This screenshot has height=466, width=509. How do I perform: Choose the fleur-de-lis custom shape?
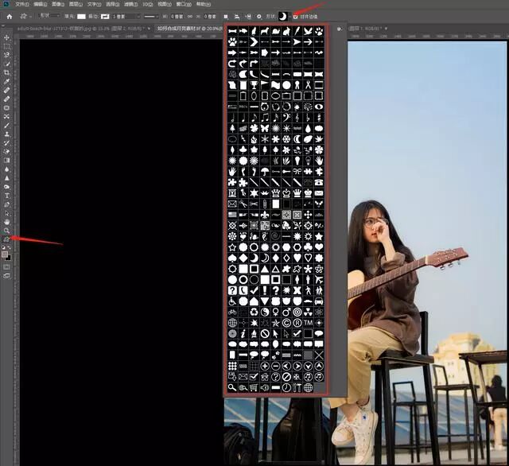coord(265,215)
